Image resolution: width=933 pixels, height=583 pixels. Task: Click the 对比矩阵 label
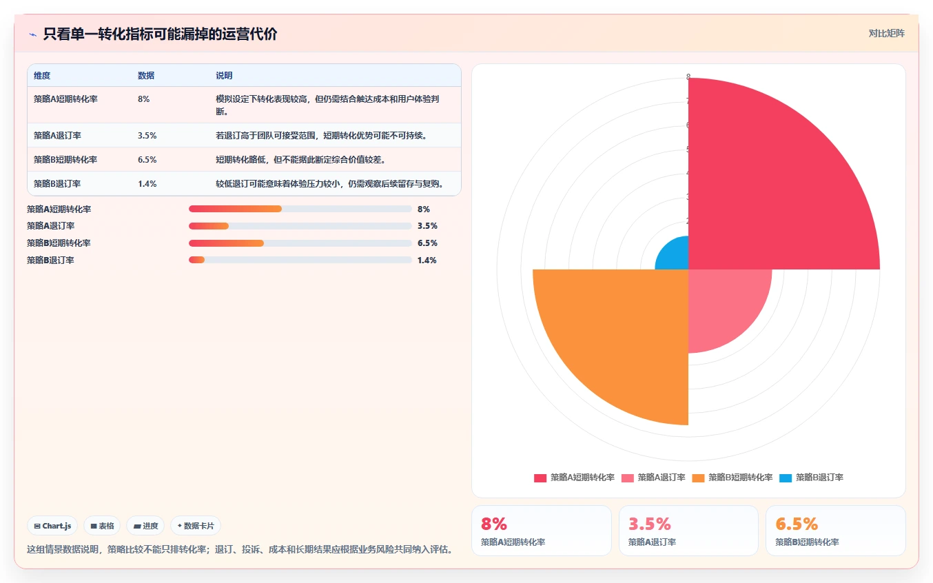[886, 33]
